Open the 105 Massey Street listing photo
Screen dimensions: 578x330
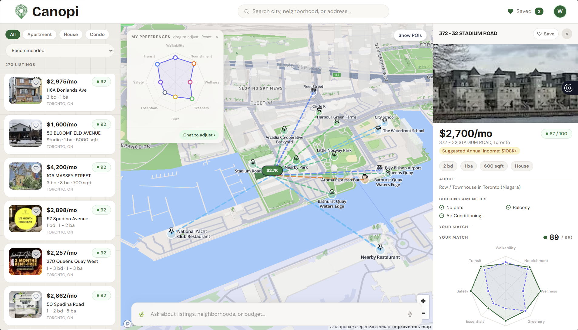pyautogui.click(x=25, y=176)
